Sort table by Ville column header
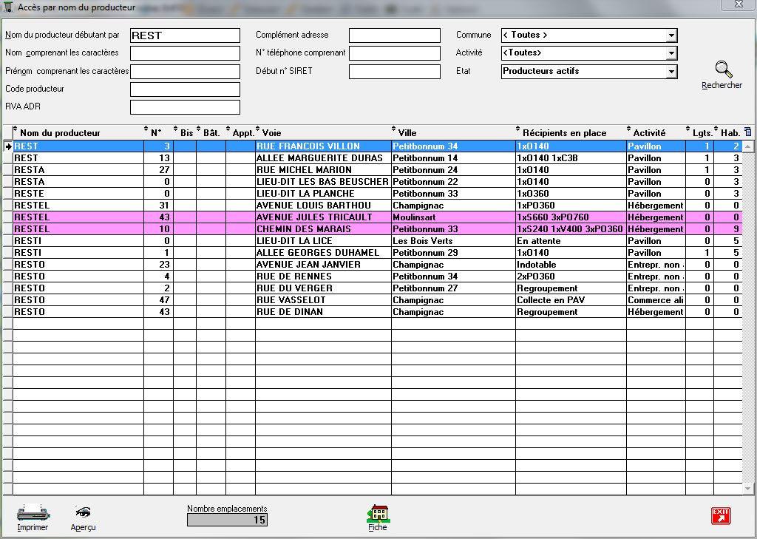This screenshot has width=757, height=539. coord(407,133)
